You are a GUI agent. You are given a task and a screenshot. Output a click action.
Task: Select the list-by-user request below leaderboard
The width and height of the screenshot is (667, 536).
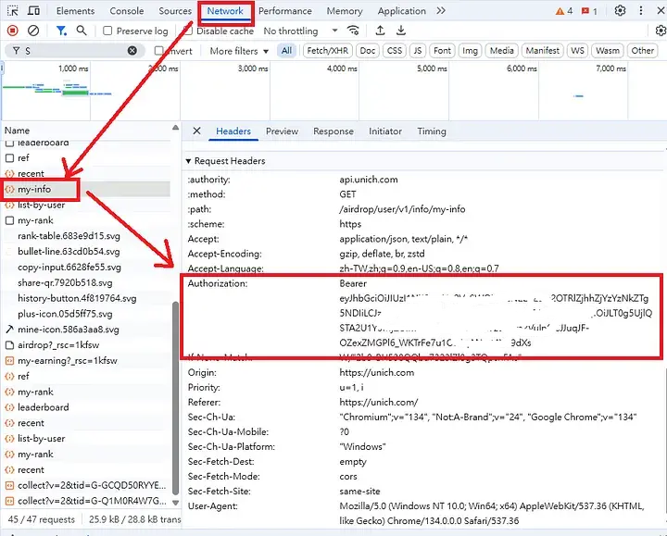click(87, 438)
